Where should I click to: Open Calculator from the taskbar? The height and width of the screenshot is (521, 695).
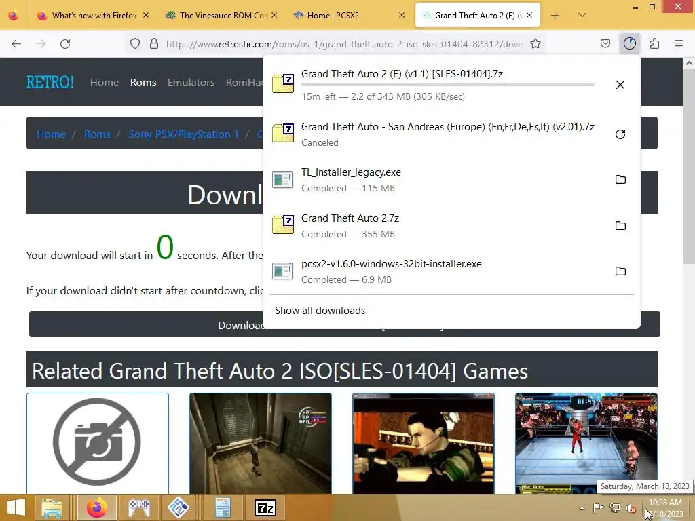click(223, 507)
